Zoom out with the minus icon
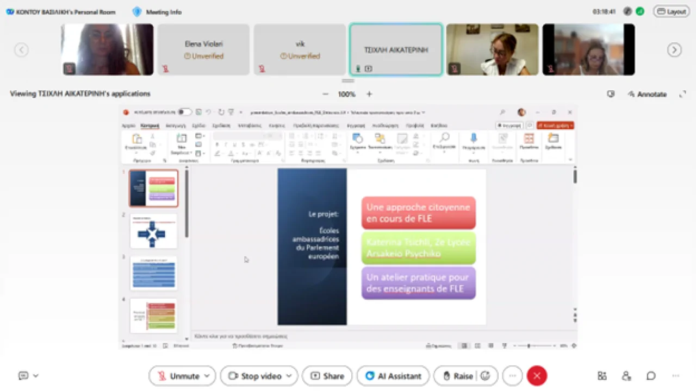The width and height of the screenshot is (696, 391). pyautogui.click(x=326, y=94)
